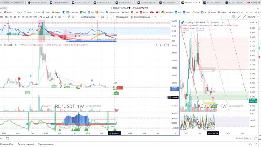This screenshot has height=147, width=261.
Task: Open the Gmail bookmark
Action: pyautogui.click(x=126, y=13)
